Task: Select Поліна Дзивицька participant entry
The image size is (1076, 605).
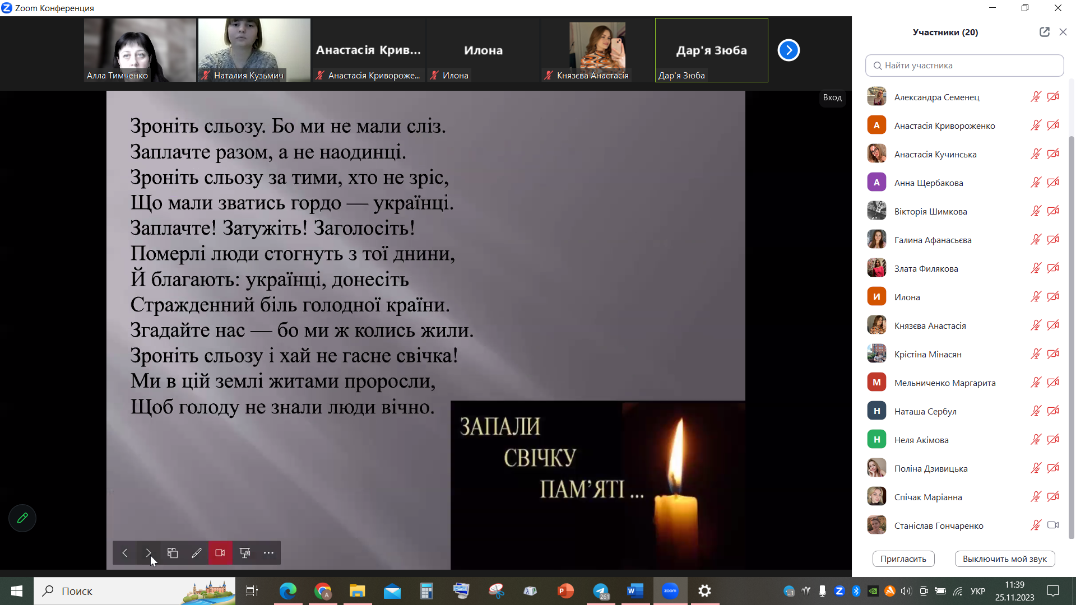Action: point(930,468)
